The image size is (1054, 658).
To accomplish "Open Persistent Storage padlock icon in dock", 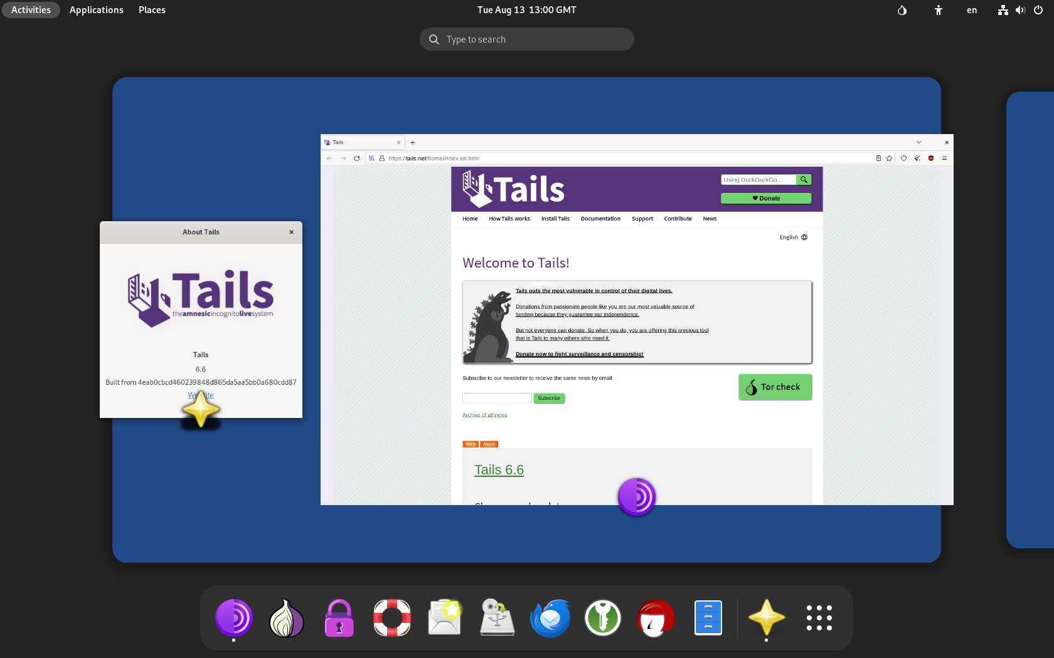I will (x=339, y=619).
